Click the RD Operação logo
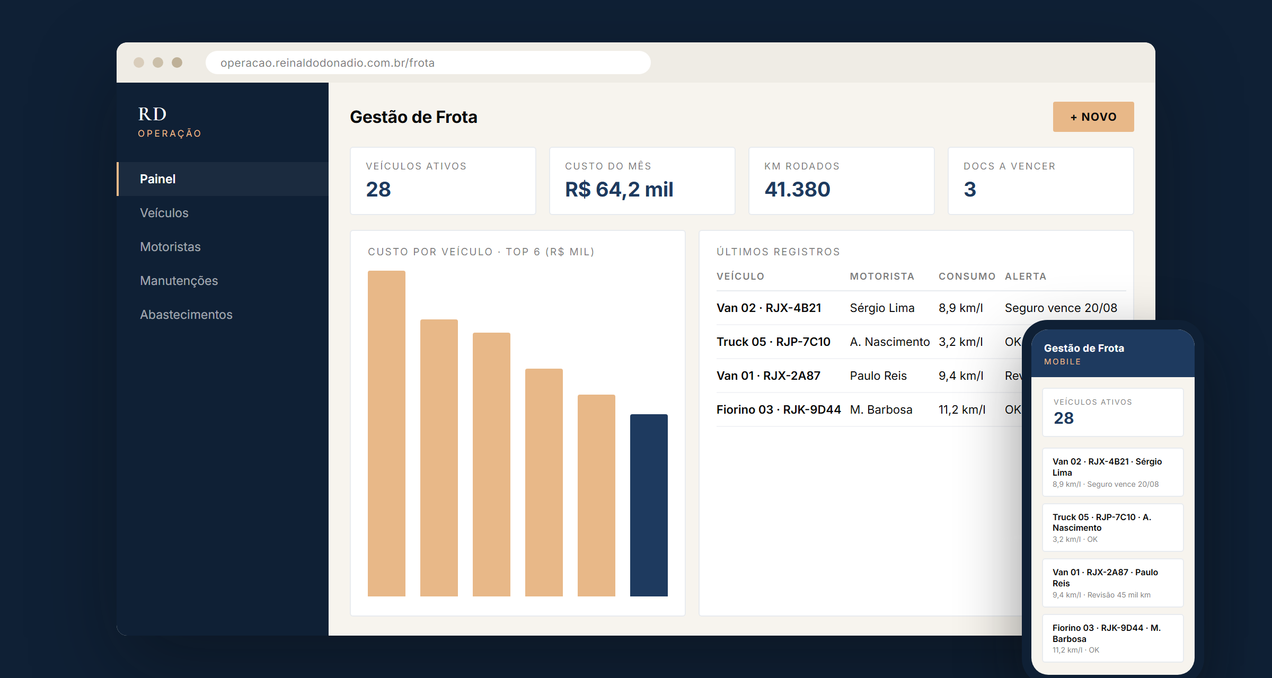Screen dimensions: 1272x678 pyautogui.click(x=170, y=122)
